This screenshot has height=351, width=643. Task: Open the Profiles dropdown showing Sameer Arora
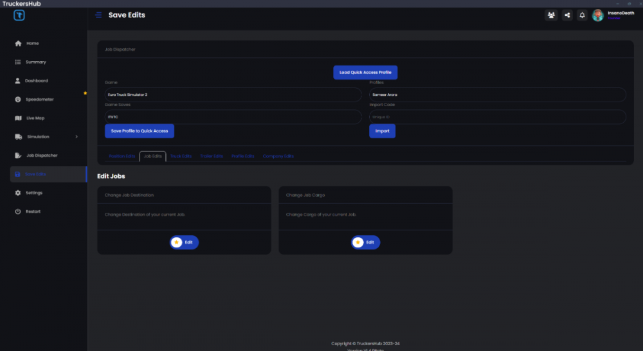497,94
